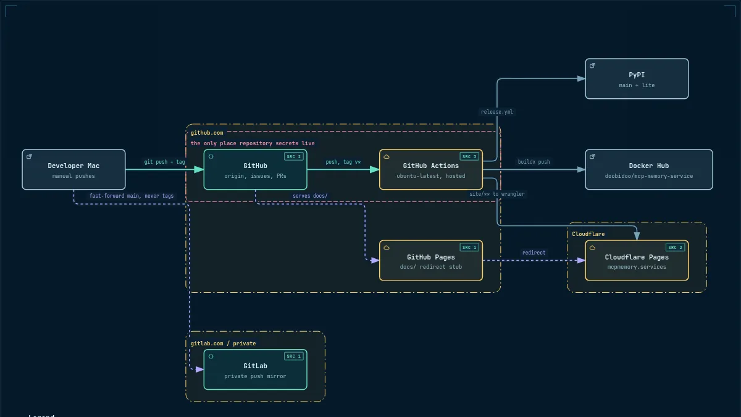Click the "site/** to wrangler" edge label
The height and width of the screenshot is (417, 741).
[497, 194]
